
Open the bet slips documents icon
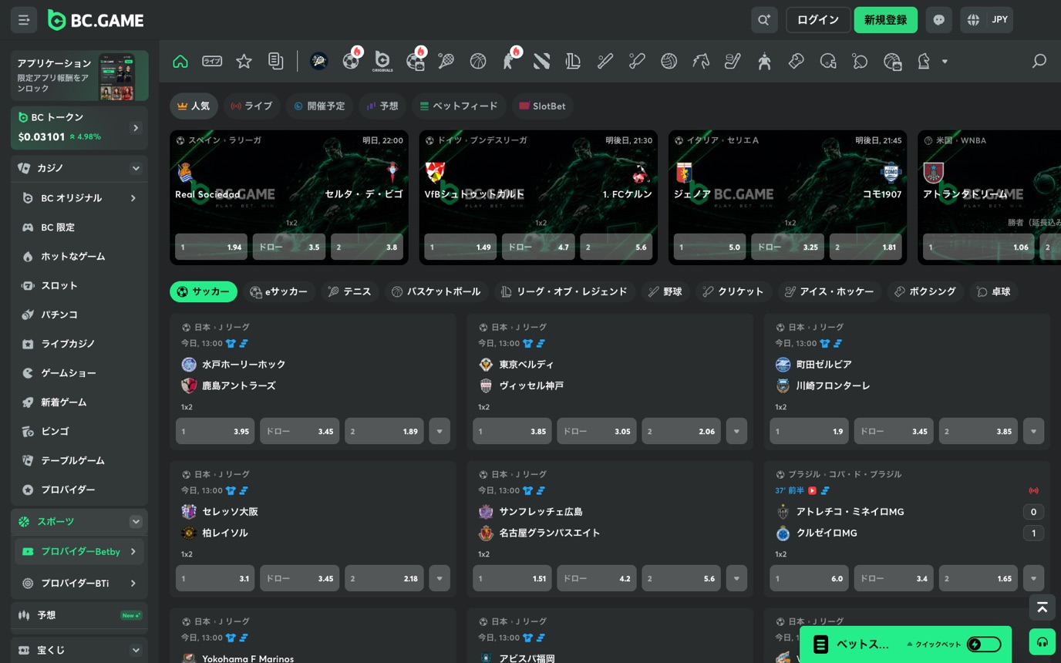(x=276, y=61)
